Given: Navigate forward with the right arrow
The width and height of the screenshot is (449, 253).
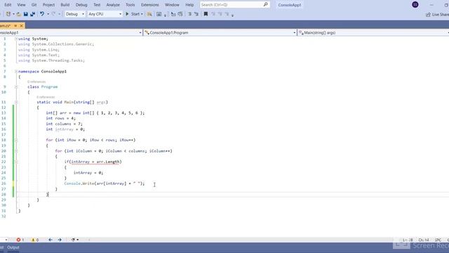Looking at the screenshot, I should (x=60, y=240).
